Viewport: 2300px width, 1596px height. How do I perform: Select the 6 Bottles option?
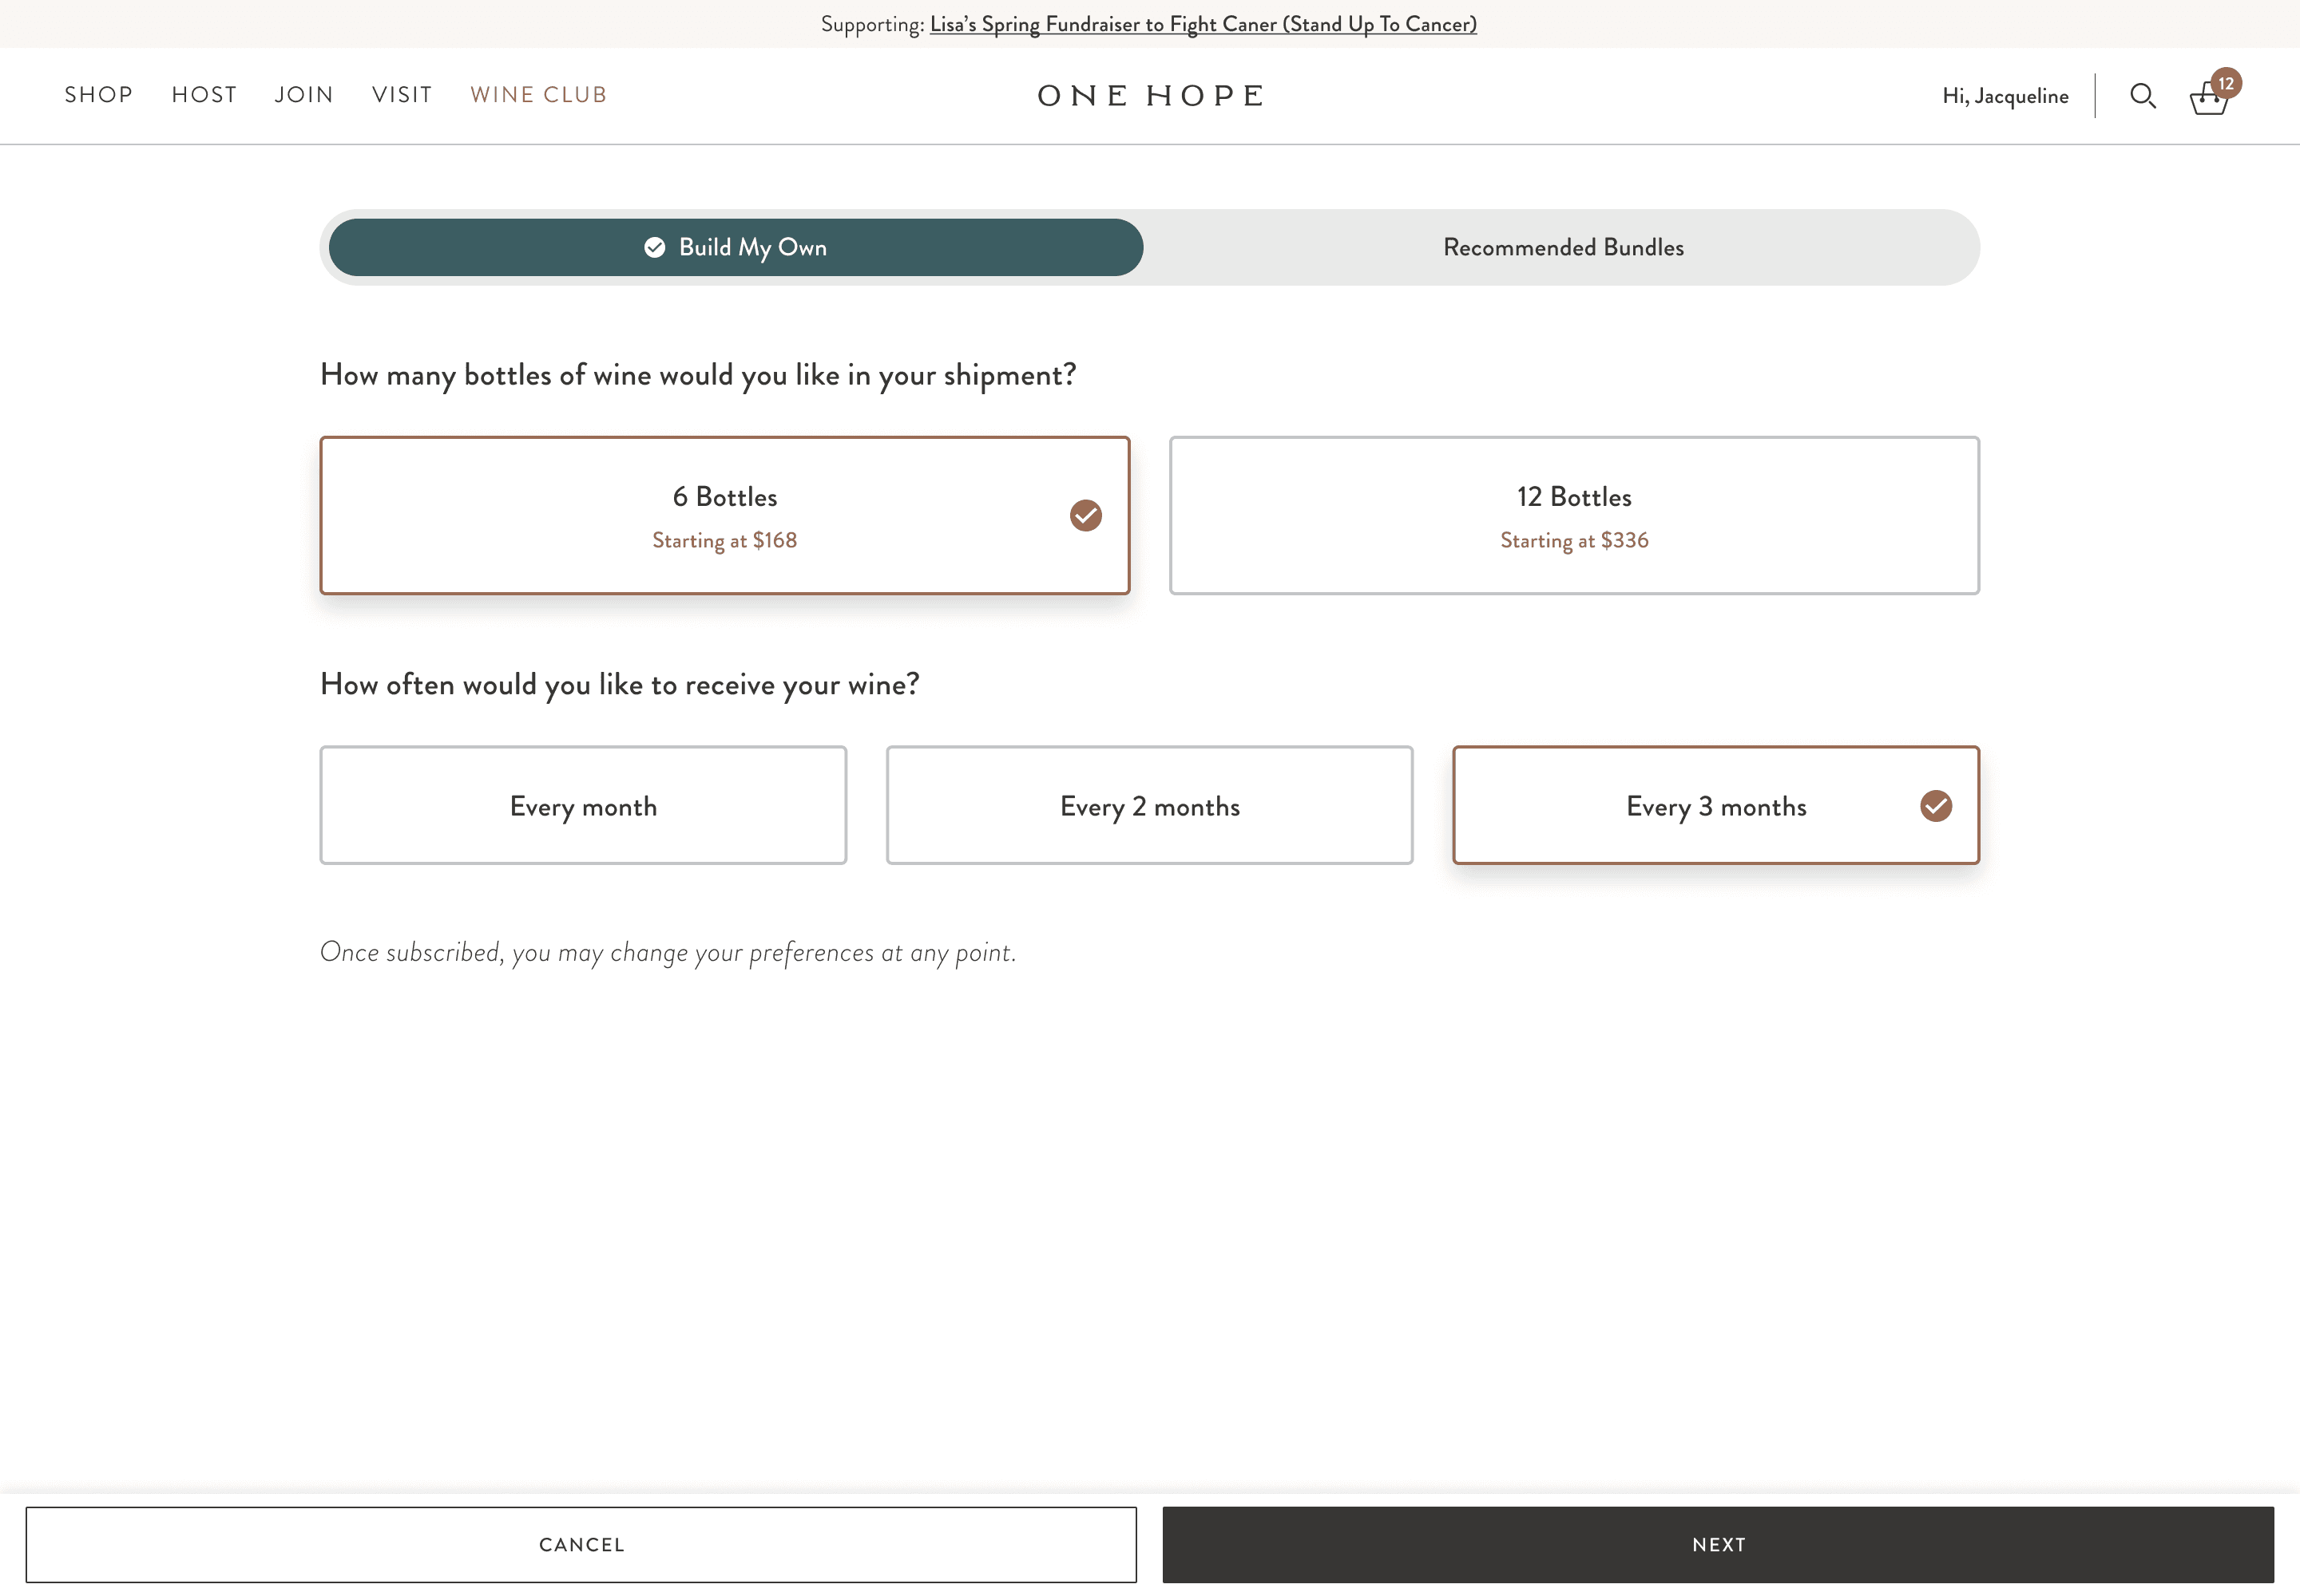click(724, 515)
